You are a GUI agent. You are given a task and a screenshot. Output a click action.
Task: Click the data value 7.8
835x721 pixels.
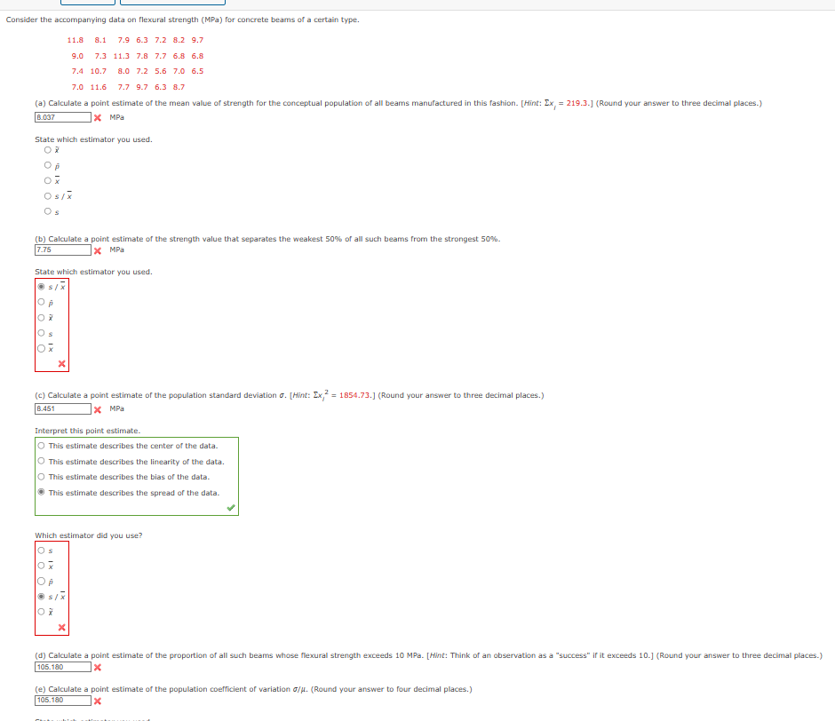tap(142, 56)
